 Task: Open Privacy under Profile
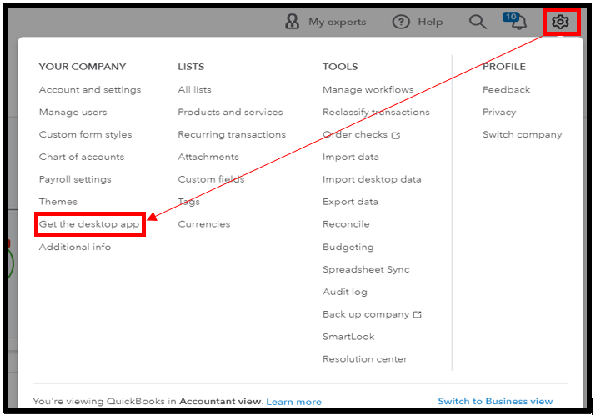coord(499,113)
